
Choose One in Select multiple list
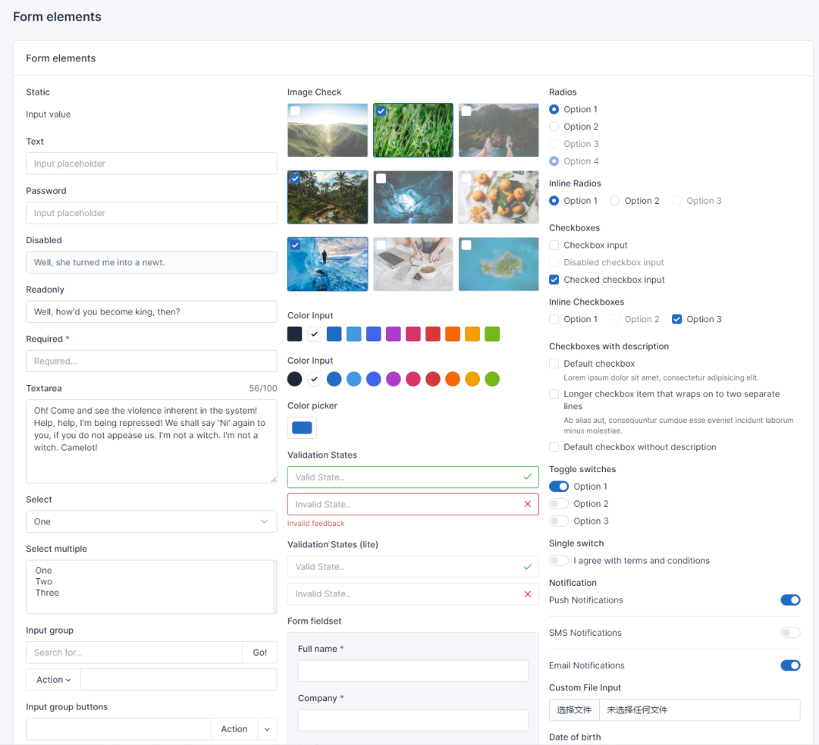[43, 571]
